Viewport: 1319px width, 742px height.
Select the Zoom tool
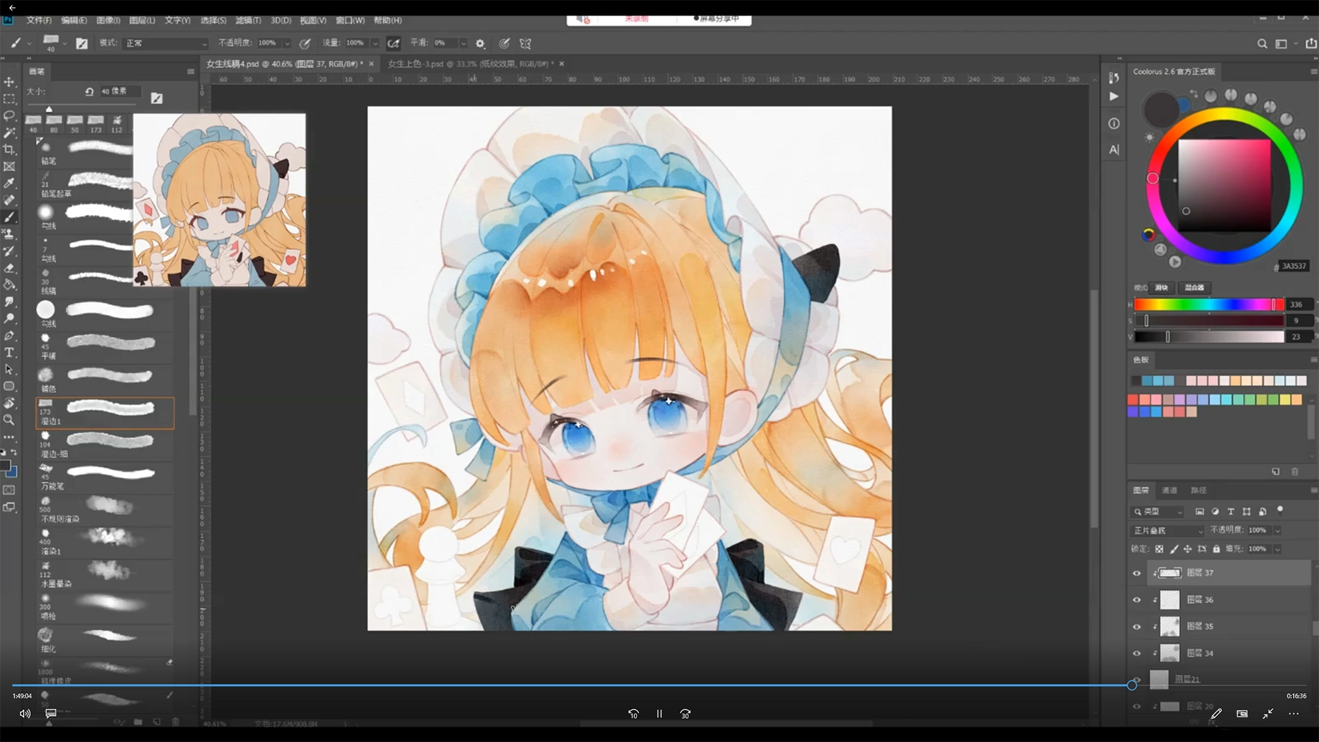[9, 420]
